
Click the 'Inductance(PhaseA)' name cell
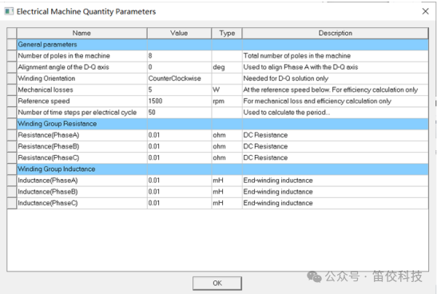[81, 181]
